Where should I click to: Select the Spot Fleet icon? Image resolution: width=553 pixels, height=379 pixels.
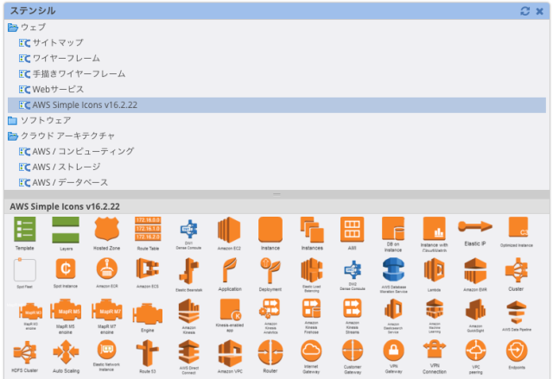pos(25,270)
